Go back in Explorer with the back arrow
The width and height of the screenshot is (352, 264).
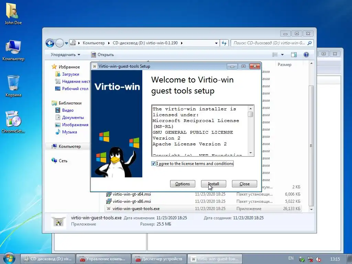(50, 43)
